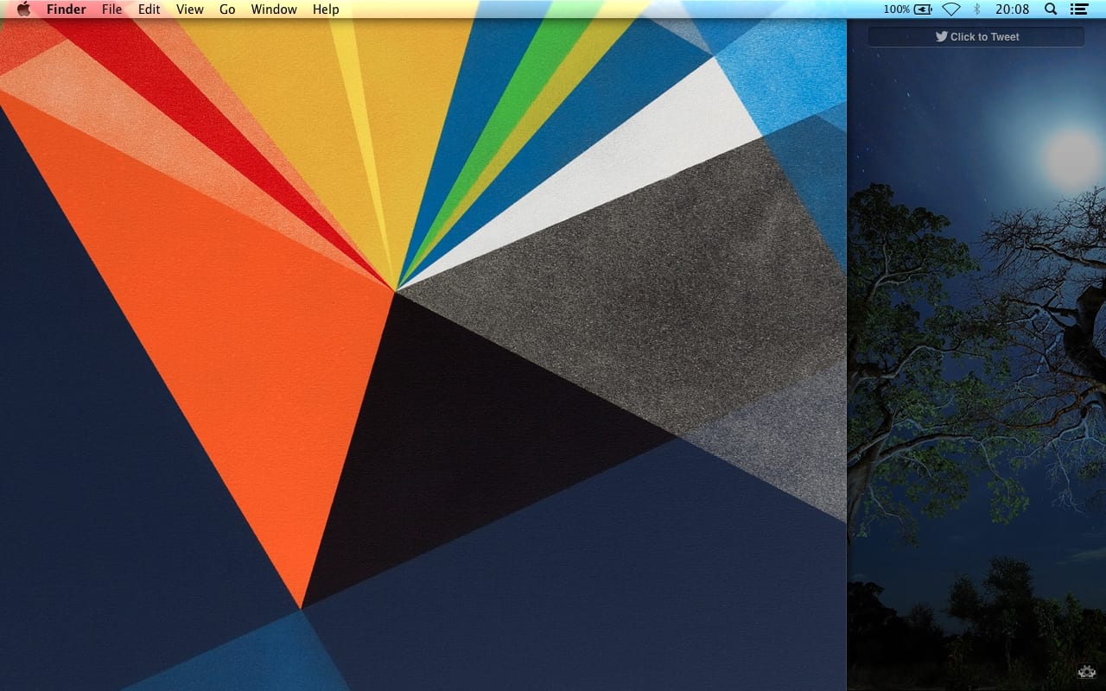The height and width of the screenshot is (691, 1106).
Task: Open the Finder application menu
Action: 67,10
